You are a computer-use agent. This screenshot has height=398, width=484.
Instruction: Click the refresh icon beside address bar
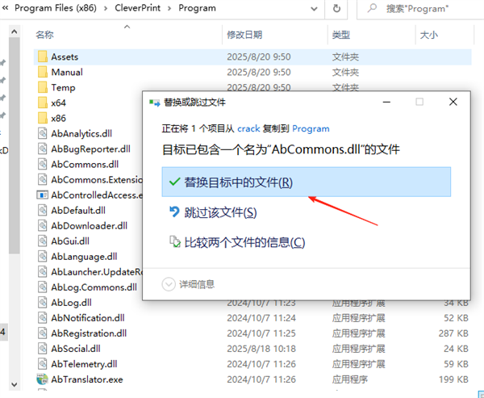(x=336, y=8)
